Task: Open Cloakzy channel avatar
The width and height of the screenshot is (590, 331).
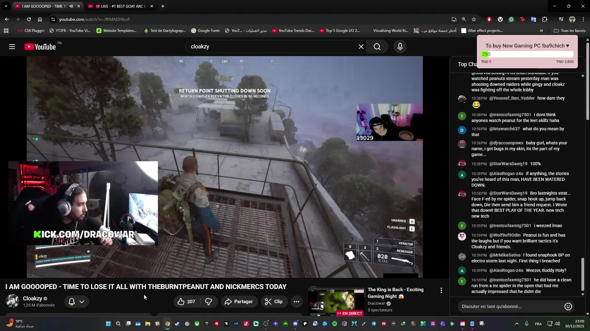Action: point(12,301)
